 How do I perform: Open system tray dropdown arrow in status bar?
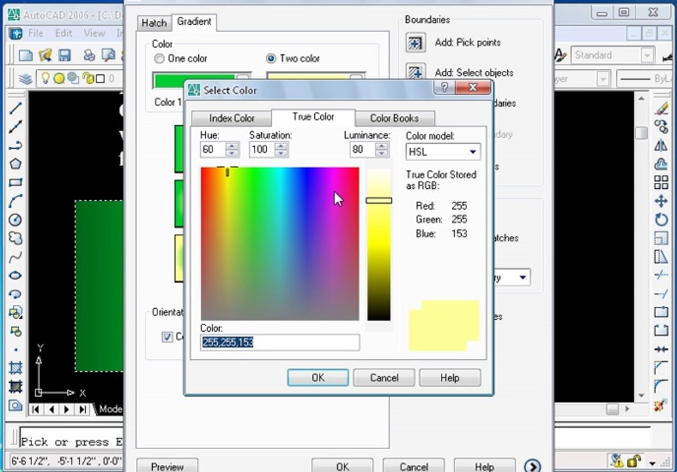coord(652,463)
